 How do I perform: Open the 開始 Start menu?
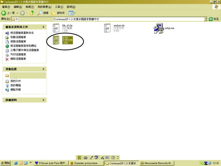click(x=5, y=163)
